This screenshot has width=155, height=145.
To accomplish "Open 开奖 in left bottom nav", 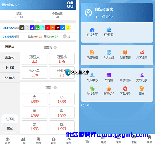I will (23, 141).
